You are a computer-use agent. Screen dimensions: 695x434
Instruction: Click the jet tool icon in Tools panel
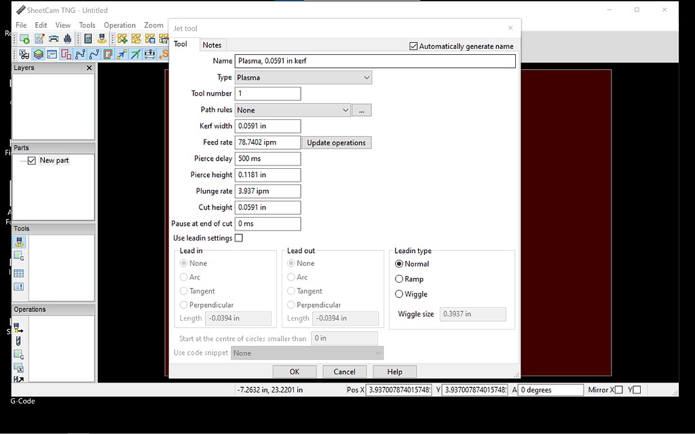tap(19, 242)
